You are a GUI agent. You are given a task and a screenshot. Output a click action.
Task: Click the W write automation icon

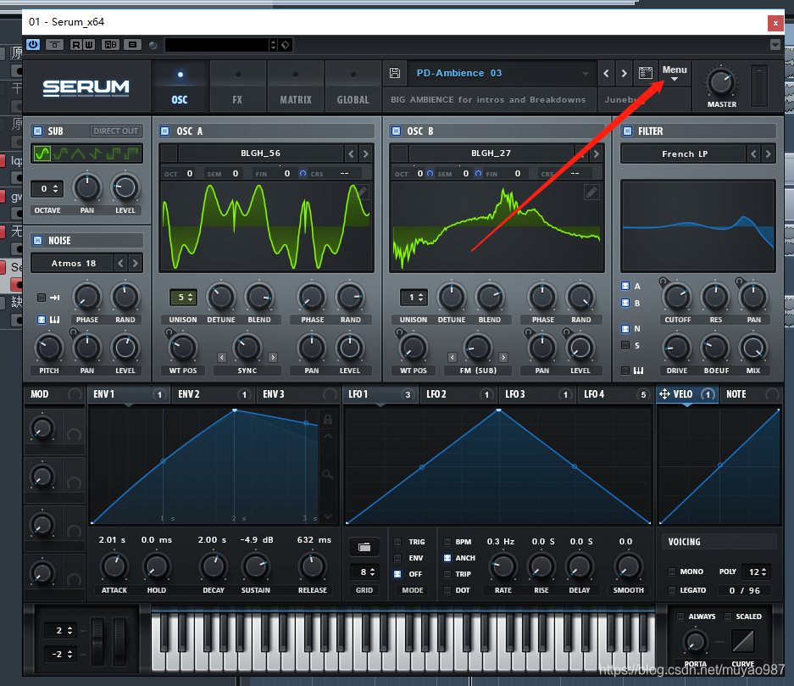pyautogui.click(x=88, y=45)
